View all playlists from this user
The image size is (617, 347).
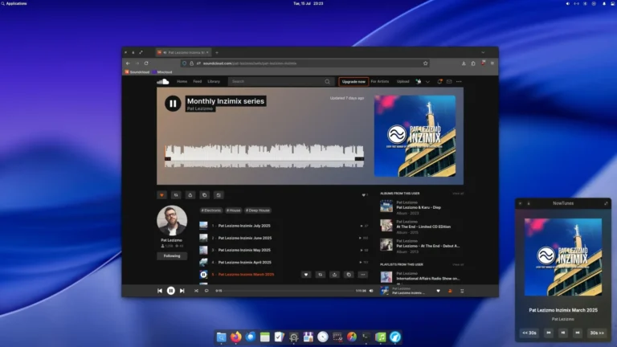click(458, 265)
